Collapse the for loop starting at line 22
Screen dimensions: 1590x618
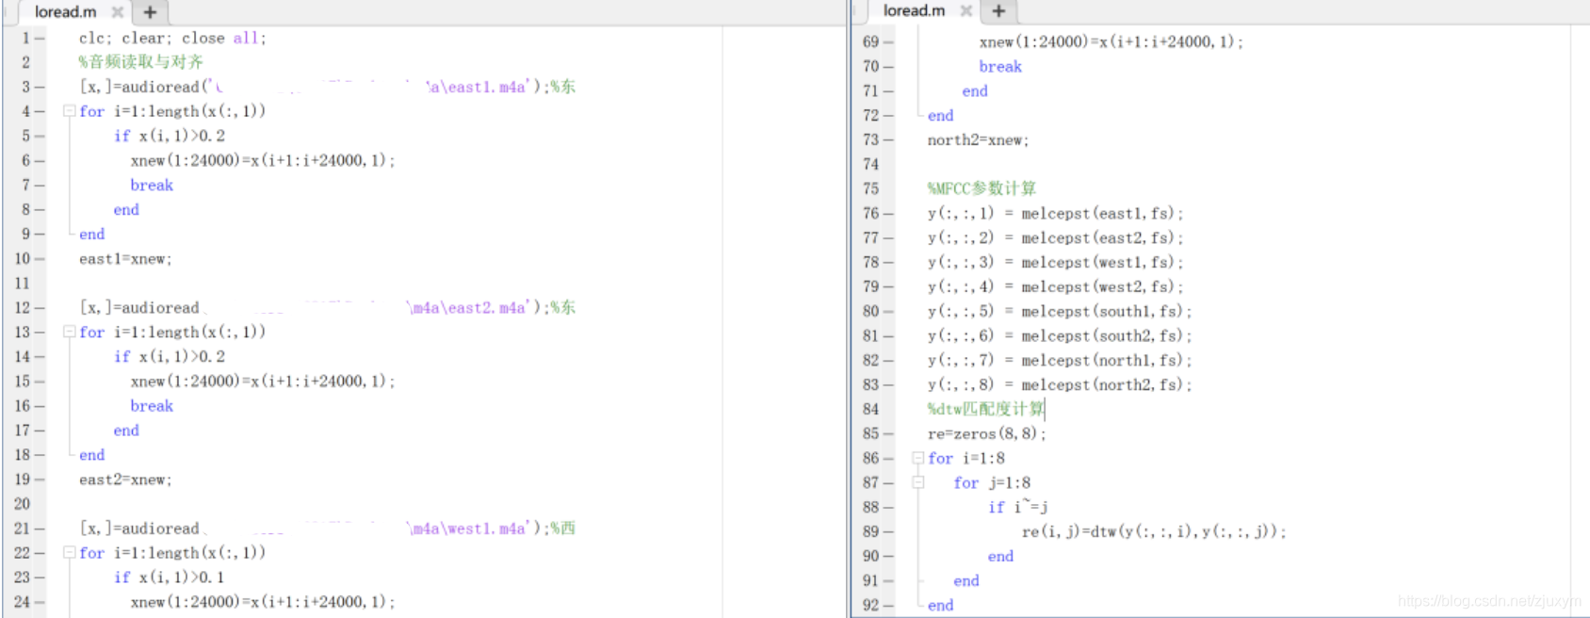pyautogui.click(x=69, y=553)
